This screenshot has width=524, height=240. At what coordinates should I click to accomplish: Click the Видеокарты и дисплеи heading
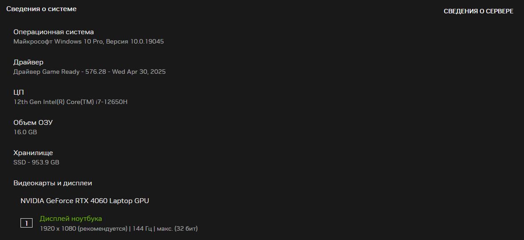click(53, 183)
